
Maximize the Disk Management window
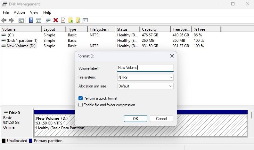(x=233, y=4)
